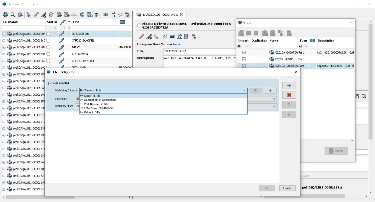This screenshot has width=375, height=202.
Task: Toggle import checkbox for 02013A150JAT2A row
Action: 244,66
